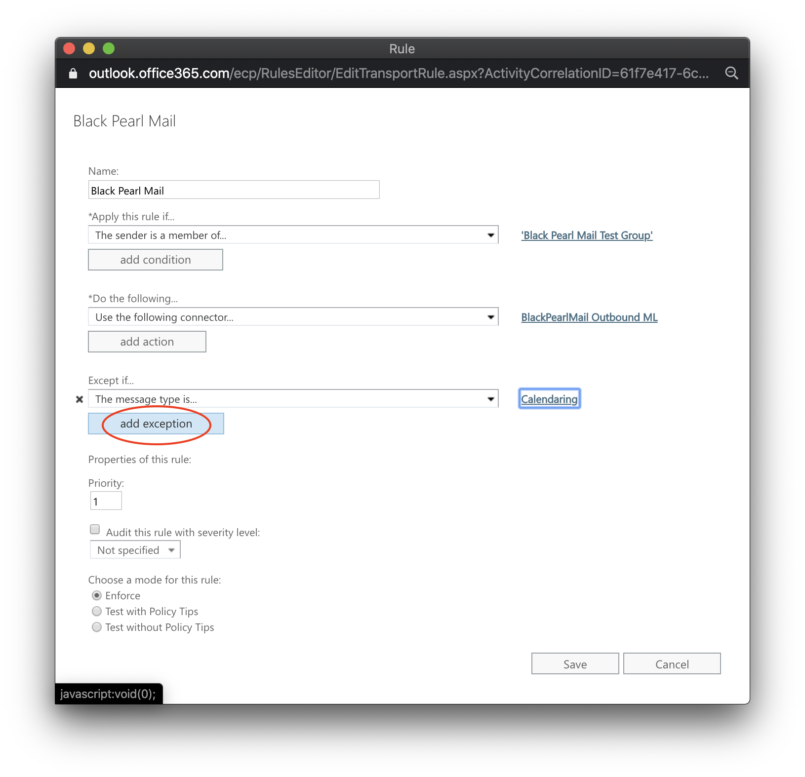Click the URL in the address bar

[x=399, y=74]
